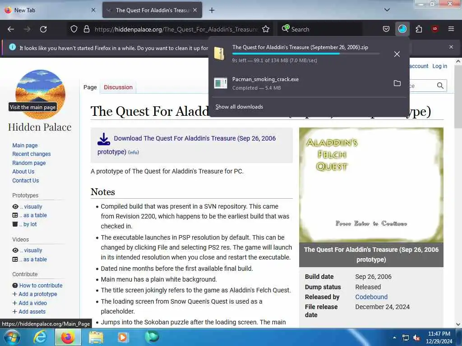Download The Quest For Aladdin's Treasure prototype link

click(x=186, y=145)
